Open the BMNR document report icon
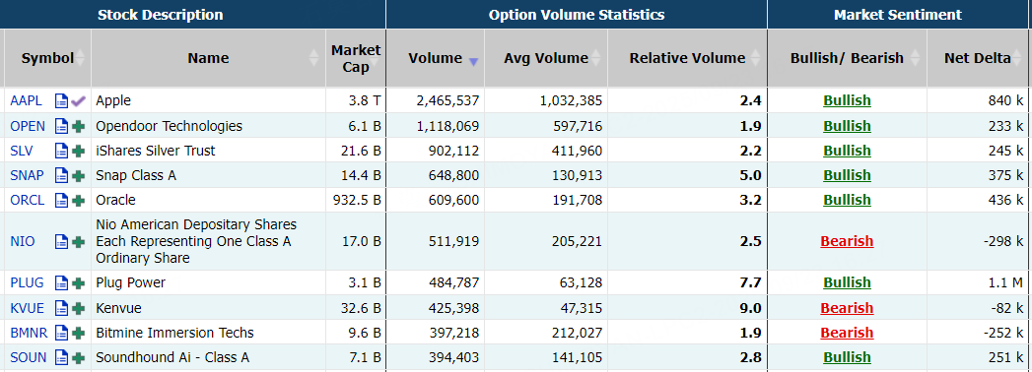Image resolution: width=1032 pixels, height=372 pixels. pos(61,333)
